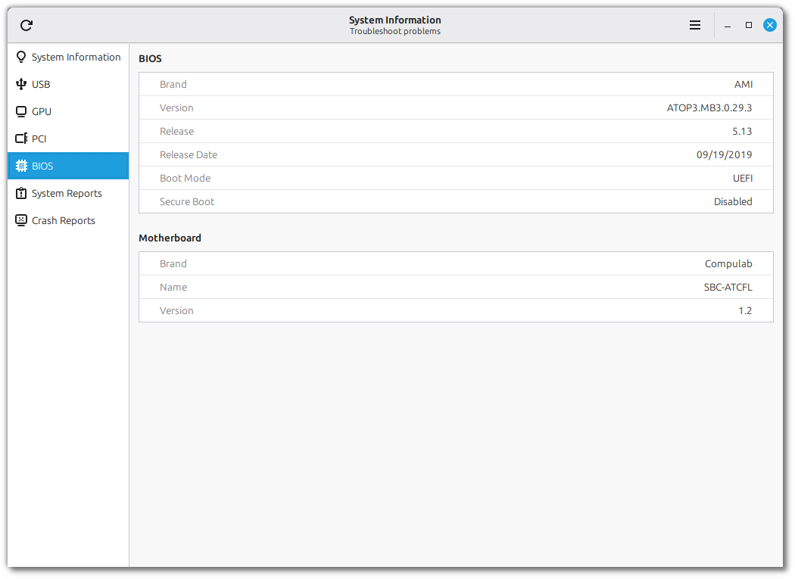The width and height of the screenshot is (795, 579).
Task: Select the BIOS Version row
Action: pyautogui.click(x=456, y=107)
